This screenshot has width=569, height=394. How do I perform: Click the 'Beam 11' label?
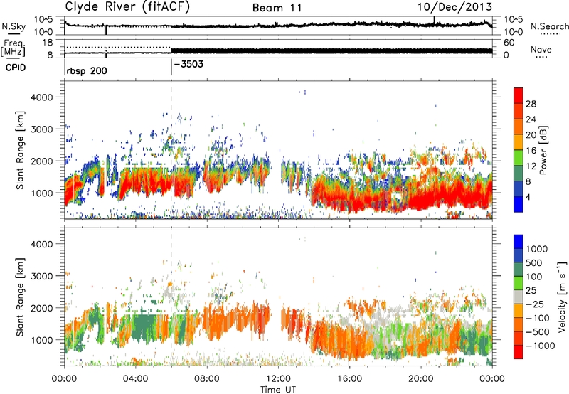277,8
